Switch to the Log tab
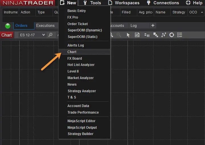This screenshot has width=205, height=145. pos(139,26)
